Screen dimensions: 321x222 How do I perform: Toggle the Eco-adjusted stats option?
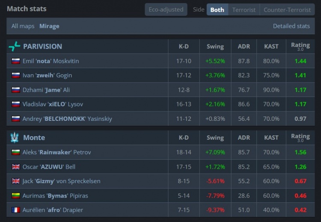point(166,9)
